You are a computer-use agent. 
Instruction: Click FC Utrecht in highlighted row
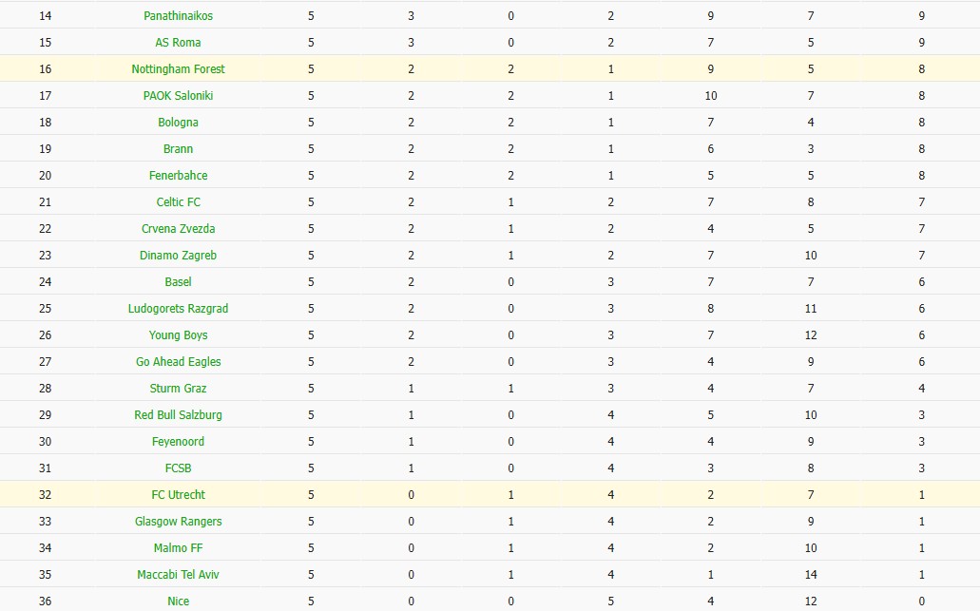point(178,495)
